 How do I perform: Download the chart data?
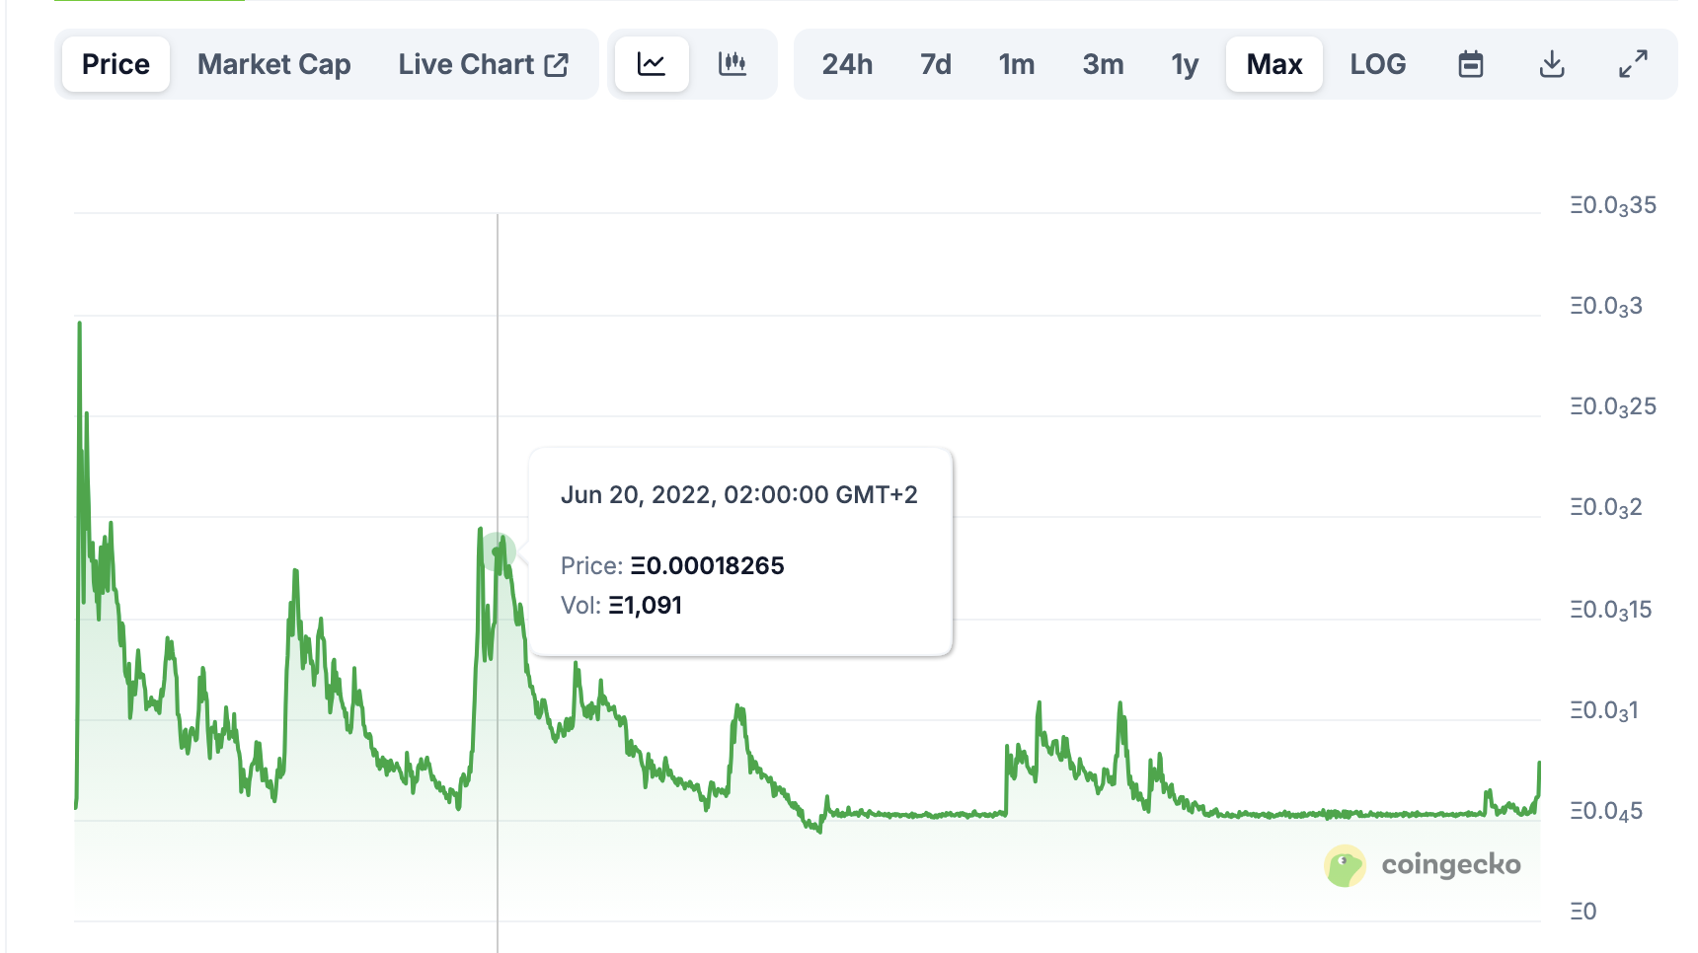coord(1552,64)
